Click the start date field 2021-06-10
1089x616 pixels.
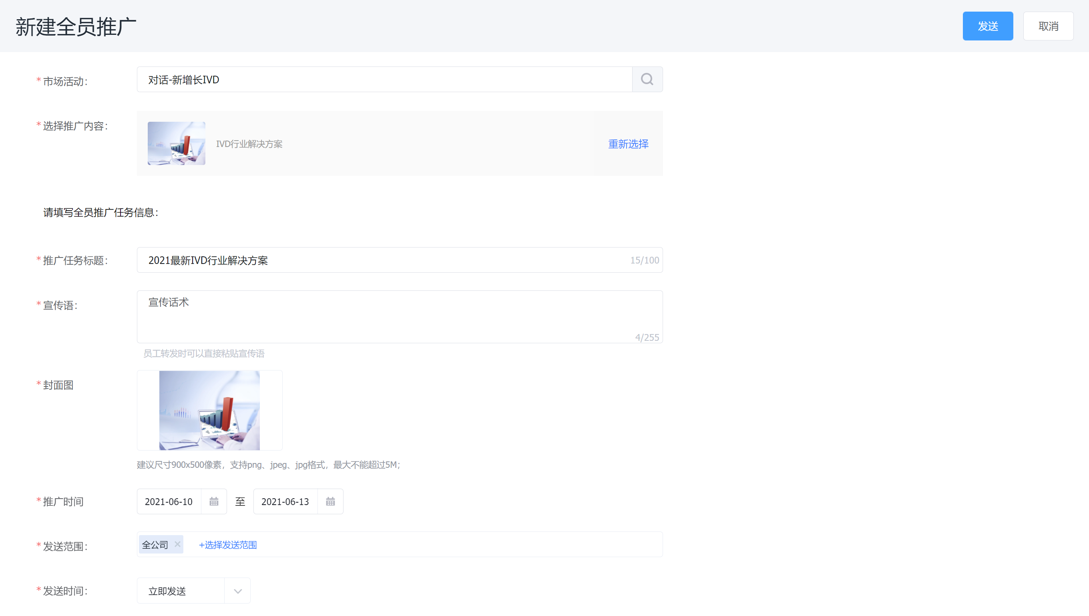tap(169, 502)
